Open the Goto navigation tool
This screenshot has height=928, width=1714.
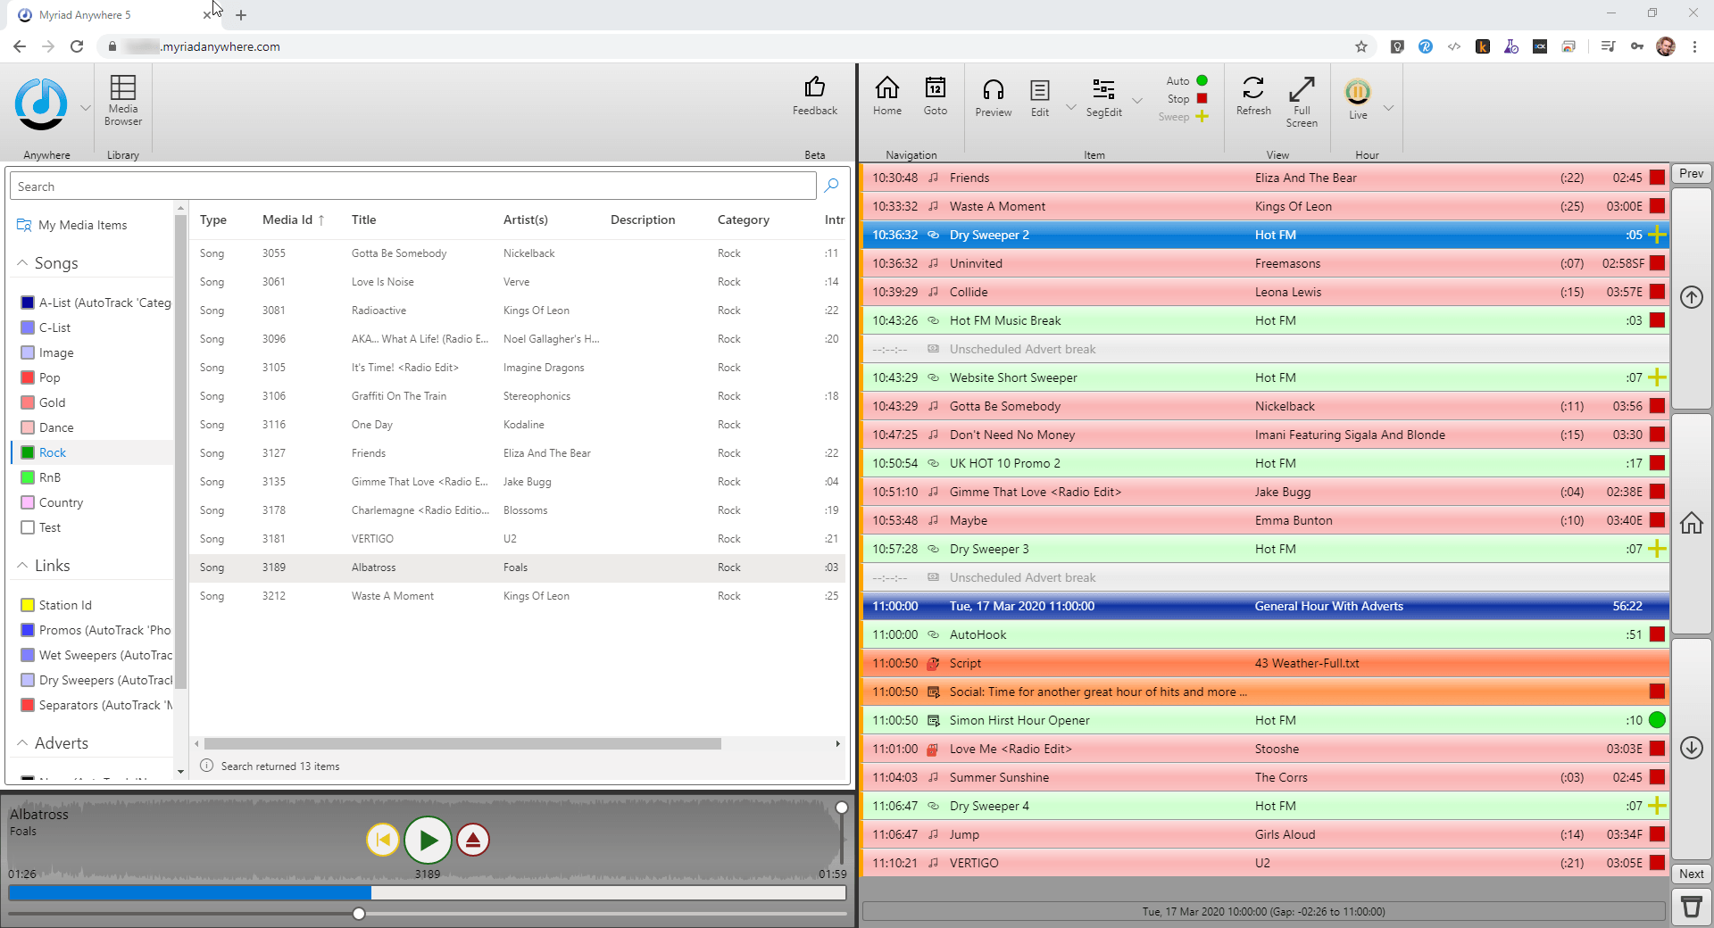(x=935, y=96)
